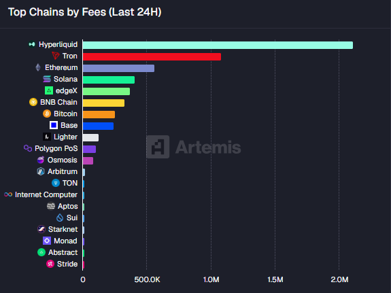Viewport: 391px width, 293px height.
Task: Click the Internet Computer infinity icon
Action: click(8, 194)
